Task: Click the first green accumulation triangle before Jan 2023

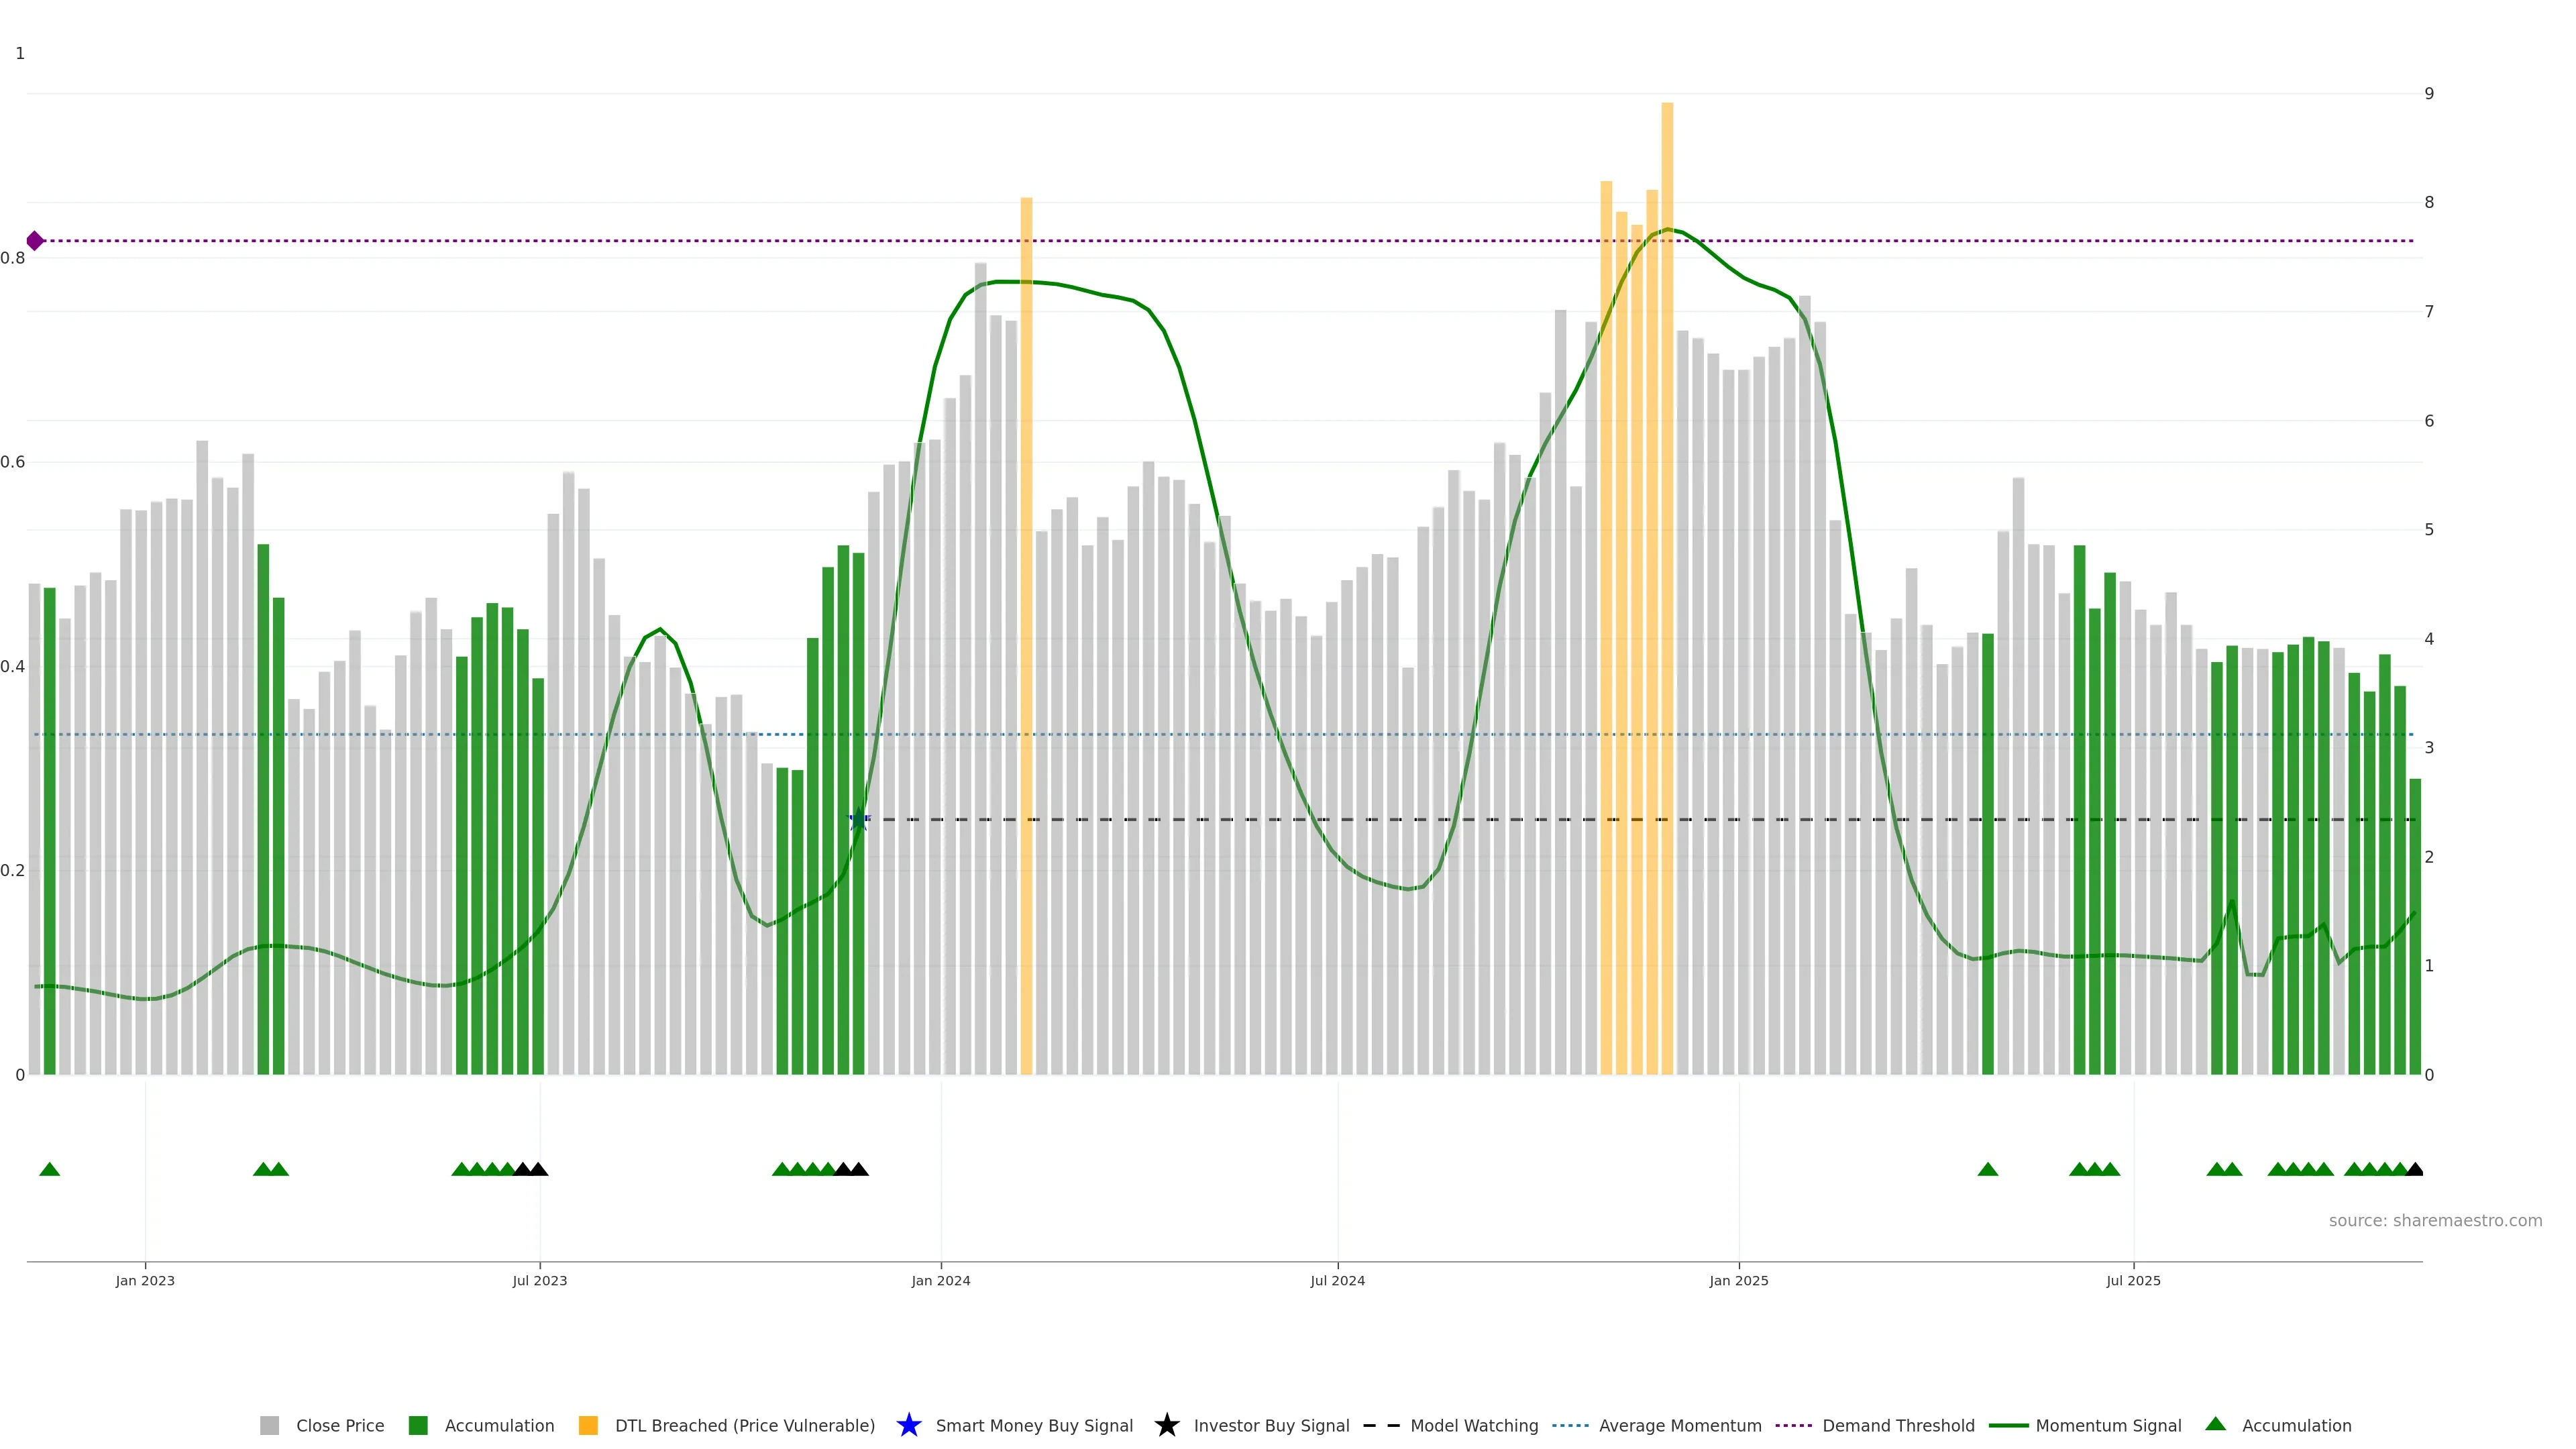Action: [49, 1169]
